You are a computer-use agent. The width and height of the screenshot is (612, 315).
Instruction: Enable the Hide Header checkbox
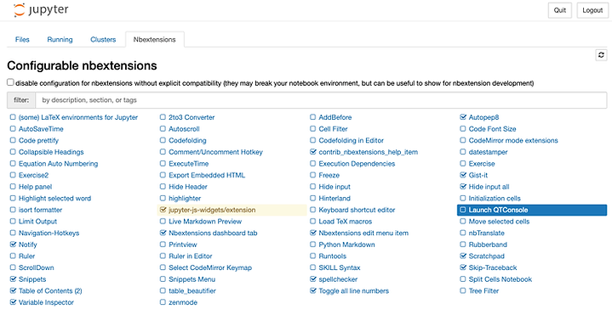pyautogui.click(x=163, y=187)
